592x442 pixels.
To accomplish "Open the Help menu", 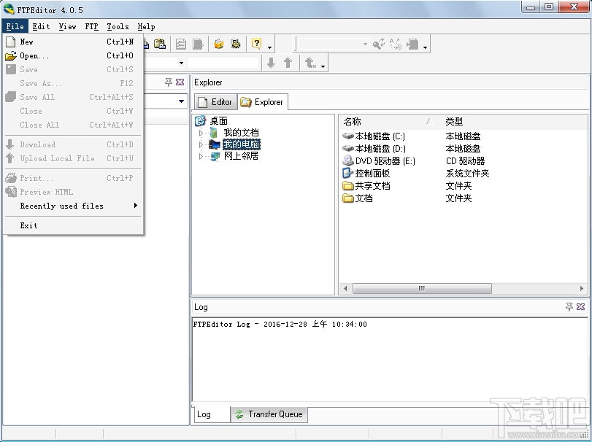I will [147, 26].
